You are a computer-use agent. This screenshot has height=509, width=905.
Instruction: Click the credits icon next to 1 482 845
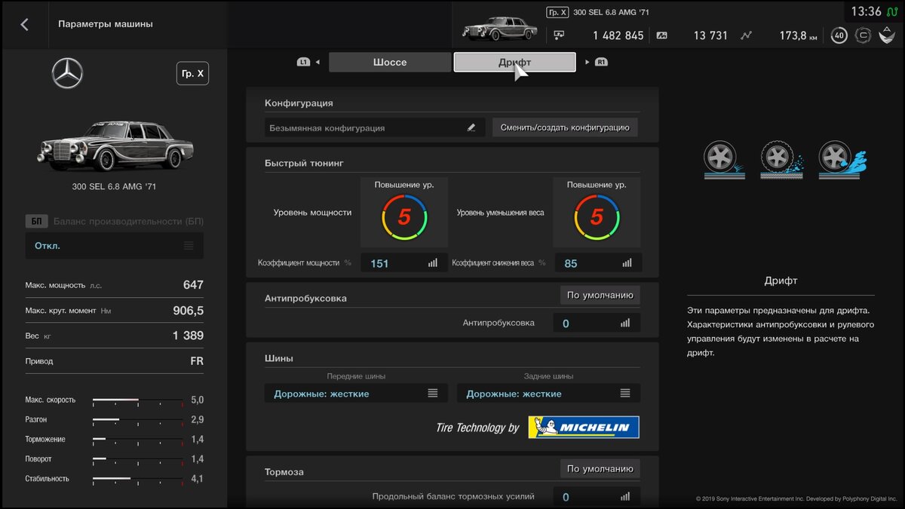pyautogui.click(x=559, y=35)
